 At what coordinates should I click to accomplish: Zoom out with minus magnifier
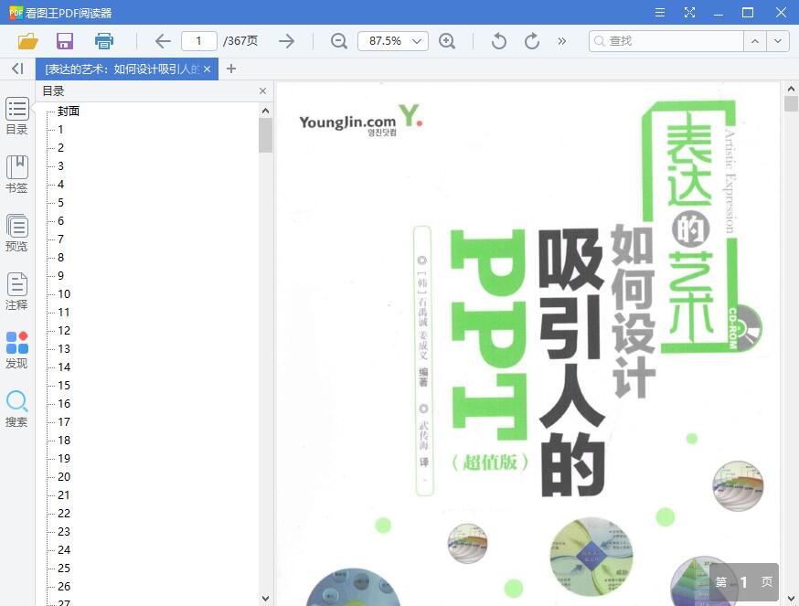[x=339, y=41]
